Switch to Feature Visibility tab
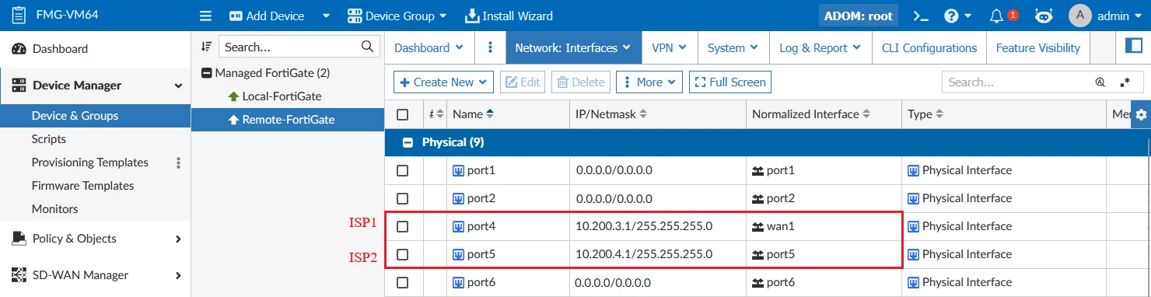Viewport: 1151px width, 297px height. point(1038,47)
